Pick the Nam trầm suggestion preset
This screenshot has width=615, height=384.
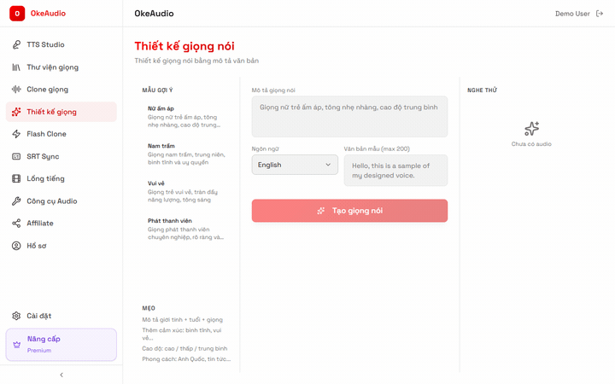(185, 154)
